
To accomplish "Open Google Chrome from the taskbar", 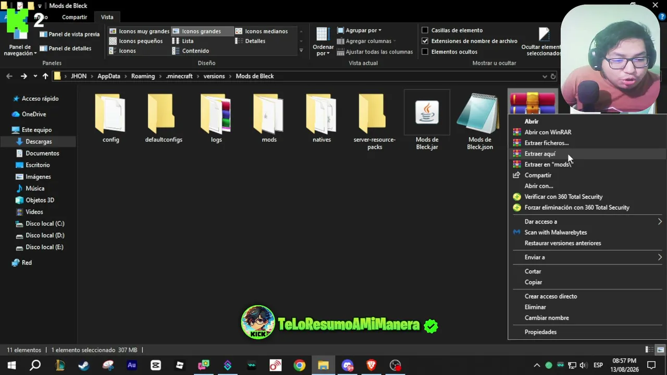I will pos(299,365).
